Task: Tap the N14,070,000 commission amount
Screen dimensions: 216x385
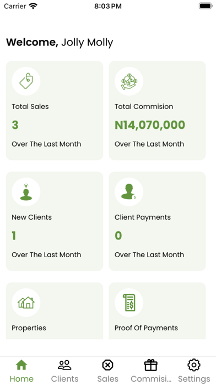Action: click(x=150, y=125)
